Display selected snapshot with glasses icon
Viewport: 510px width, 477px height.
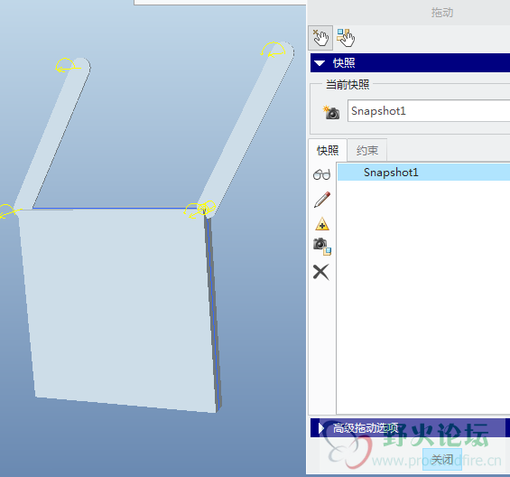tap(321, 175)
